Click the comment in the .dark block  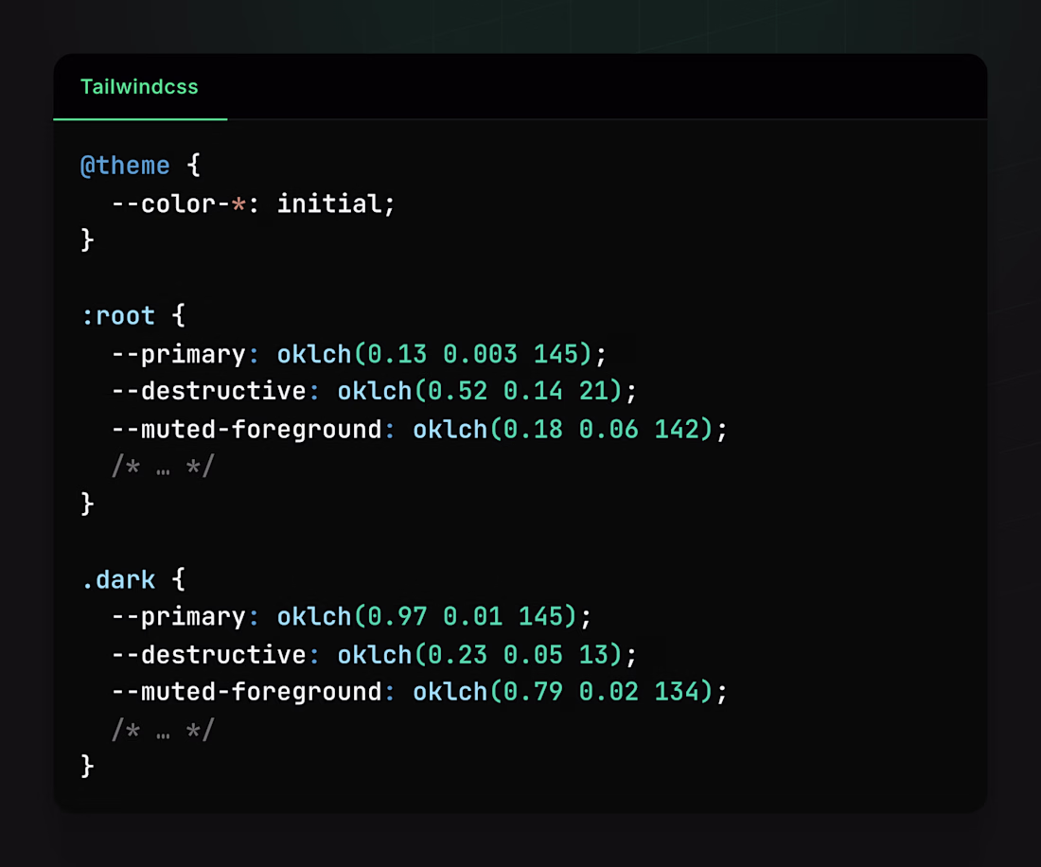click(x=163, y=729)
